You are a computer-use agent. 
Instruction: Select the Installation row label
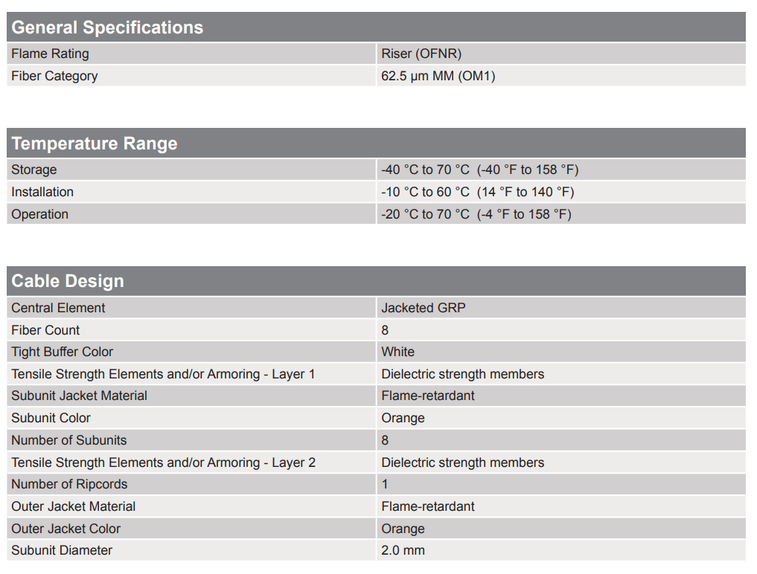click(42, 192)
